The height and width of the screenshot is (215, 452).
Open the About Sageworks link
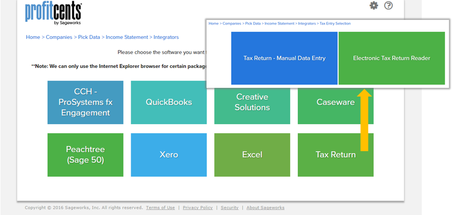coord(265,207)
